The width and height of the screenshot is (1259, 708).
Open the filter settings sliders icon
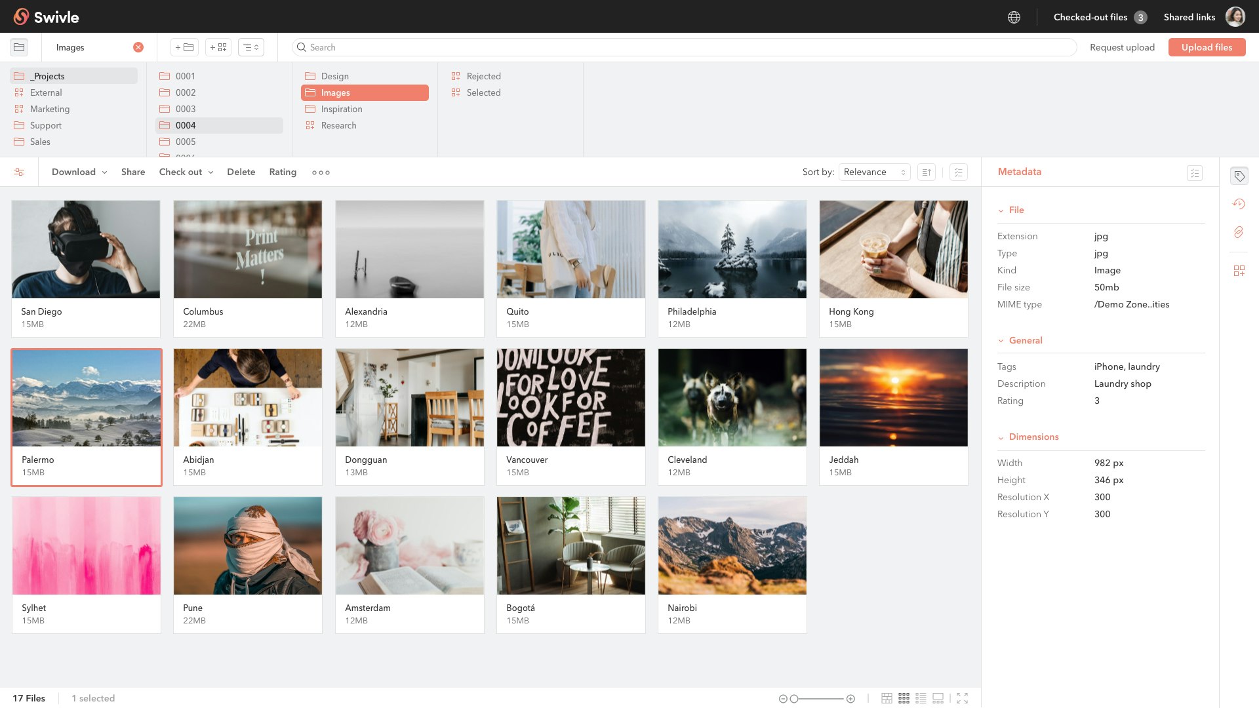click(19, 172)
